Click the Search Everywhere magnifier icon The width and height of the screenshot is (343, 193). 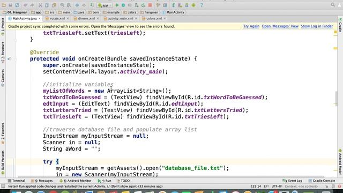click(x=333, y=5)
